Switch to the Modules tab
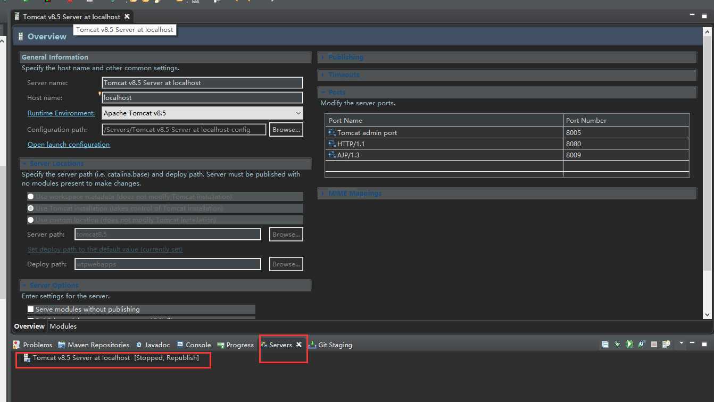Viewport: 714px width, 402px height. (63, 326)
